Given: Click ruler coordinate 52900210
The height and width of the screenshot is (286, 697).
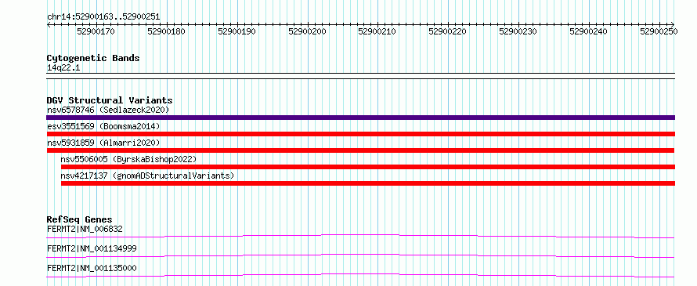Looking at the screenshot, I should (377, 31).
